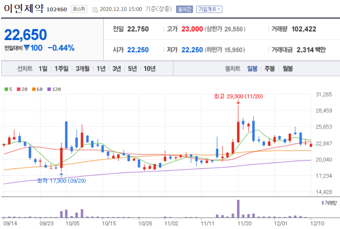Click the 14,428 price axis label
Screen dimensions: 340x229
tap(324, 192)
